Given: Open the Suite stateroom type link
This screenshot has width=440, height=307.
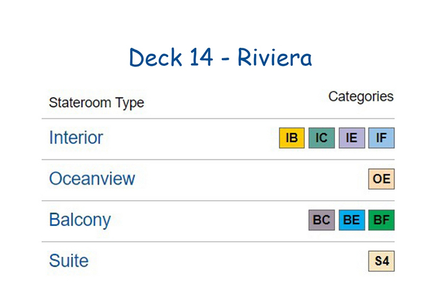Looking at the screenshot, I should pos(69,261).
